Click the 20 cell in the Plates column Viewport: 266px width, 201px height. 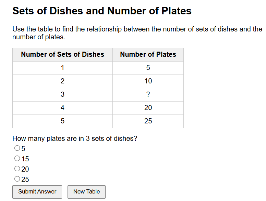(148, 108)
